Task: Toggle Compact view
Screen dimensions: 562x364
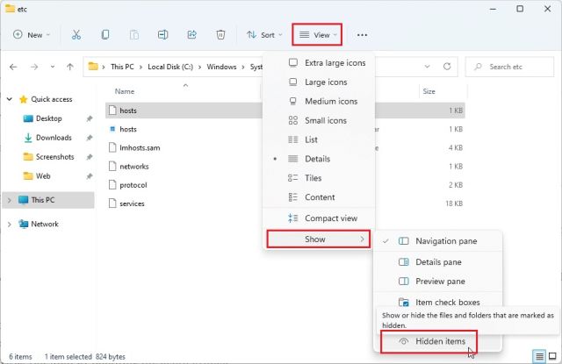Action: pyautogui.click(x=319, y=218)
